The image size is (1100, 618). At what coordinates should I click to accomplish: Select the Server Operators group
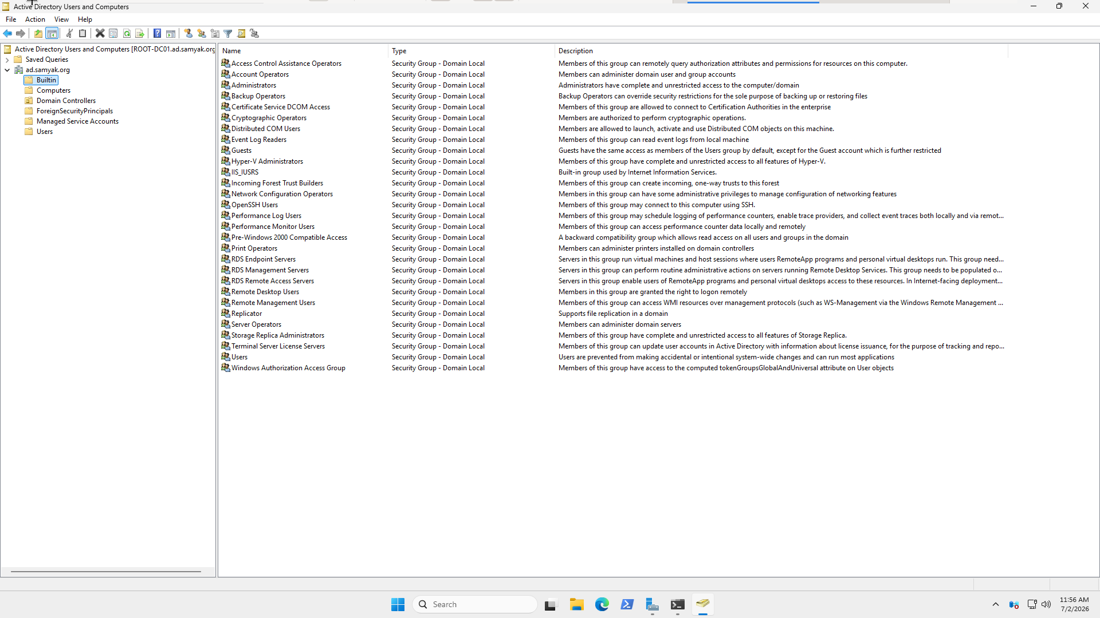pyautogui.click(x=256, y=324)
